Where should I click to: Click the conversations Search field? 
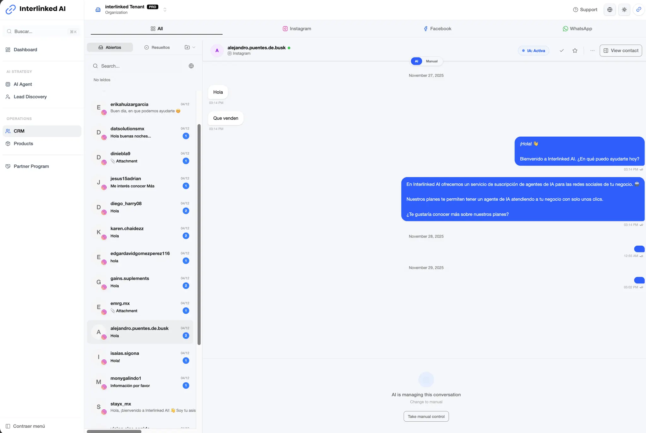coord(139,66)
